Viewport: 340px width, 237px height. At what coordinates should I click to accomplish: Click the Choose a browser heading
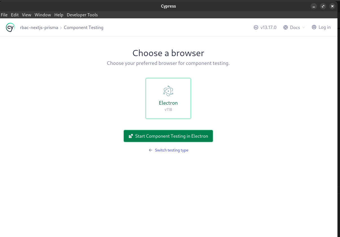(168, 53)
